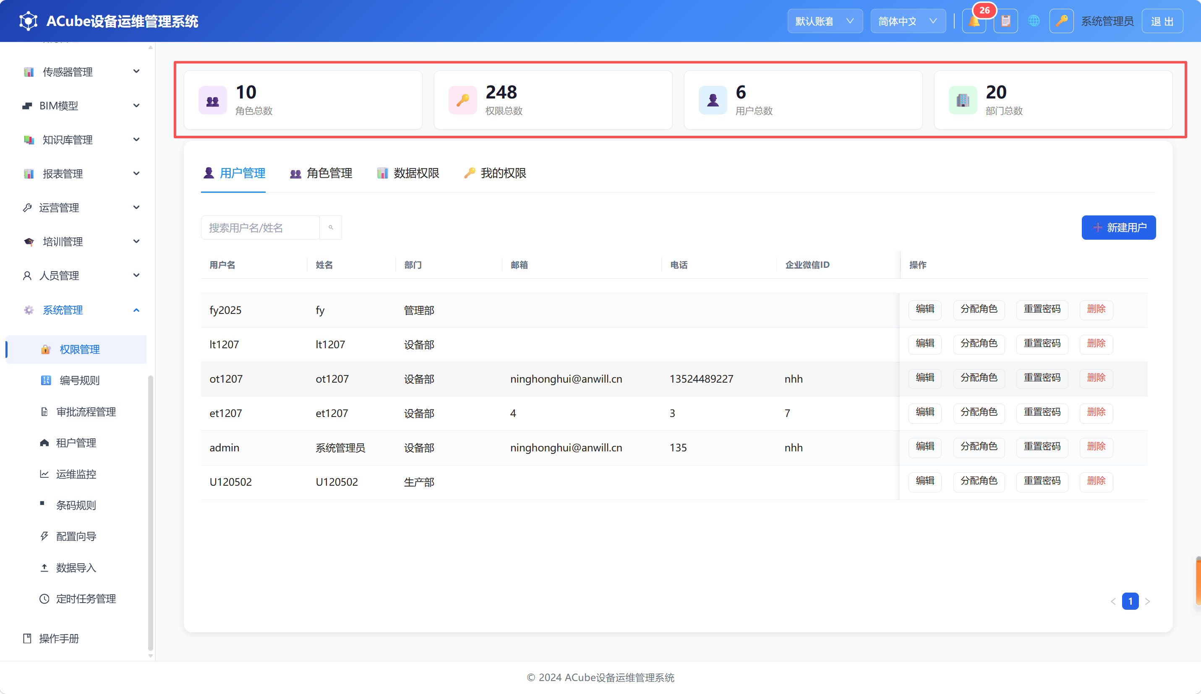
Task: Switch to the 数据权限 tab
Action: (x=408, y=173)
